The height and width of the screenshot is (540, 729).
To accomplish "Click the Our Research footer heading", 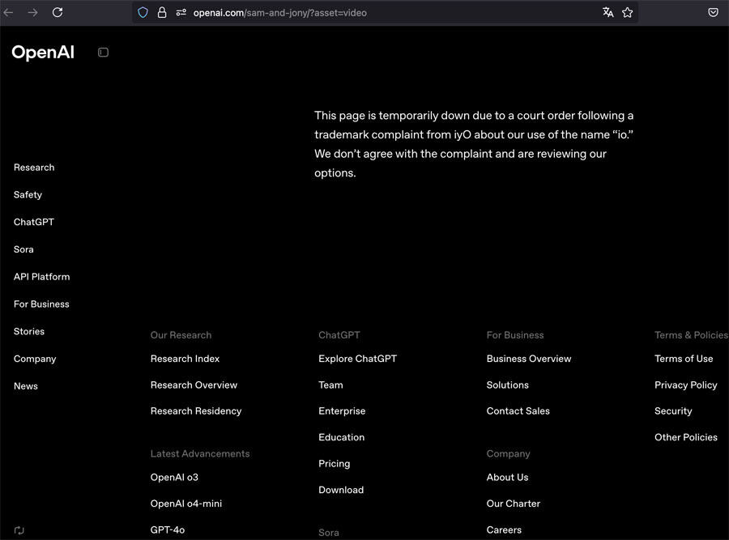I will click(181, 335).
